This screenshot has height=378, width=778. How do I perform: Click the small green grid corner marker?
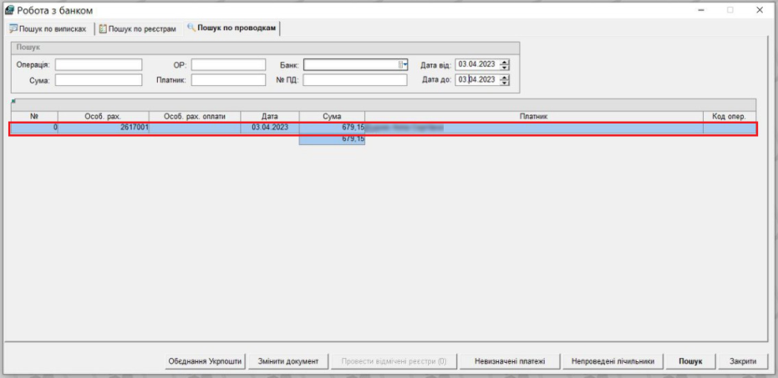[x=13, y=102]
